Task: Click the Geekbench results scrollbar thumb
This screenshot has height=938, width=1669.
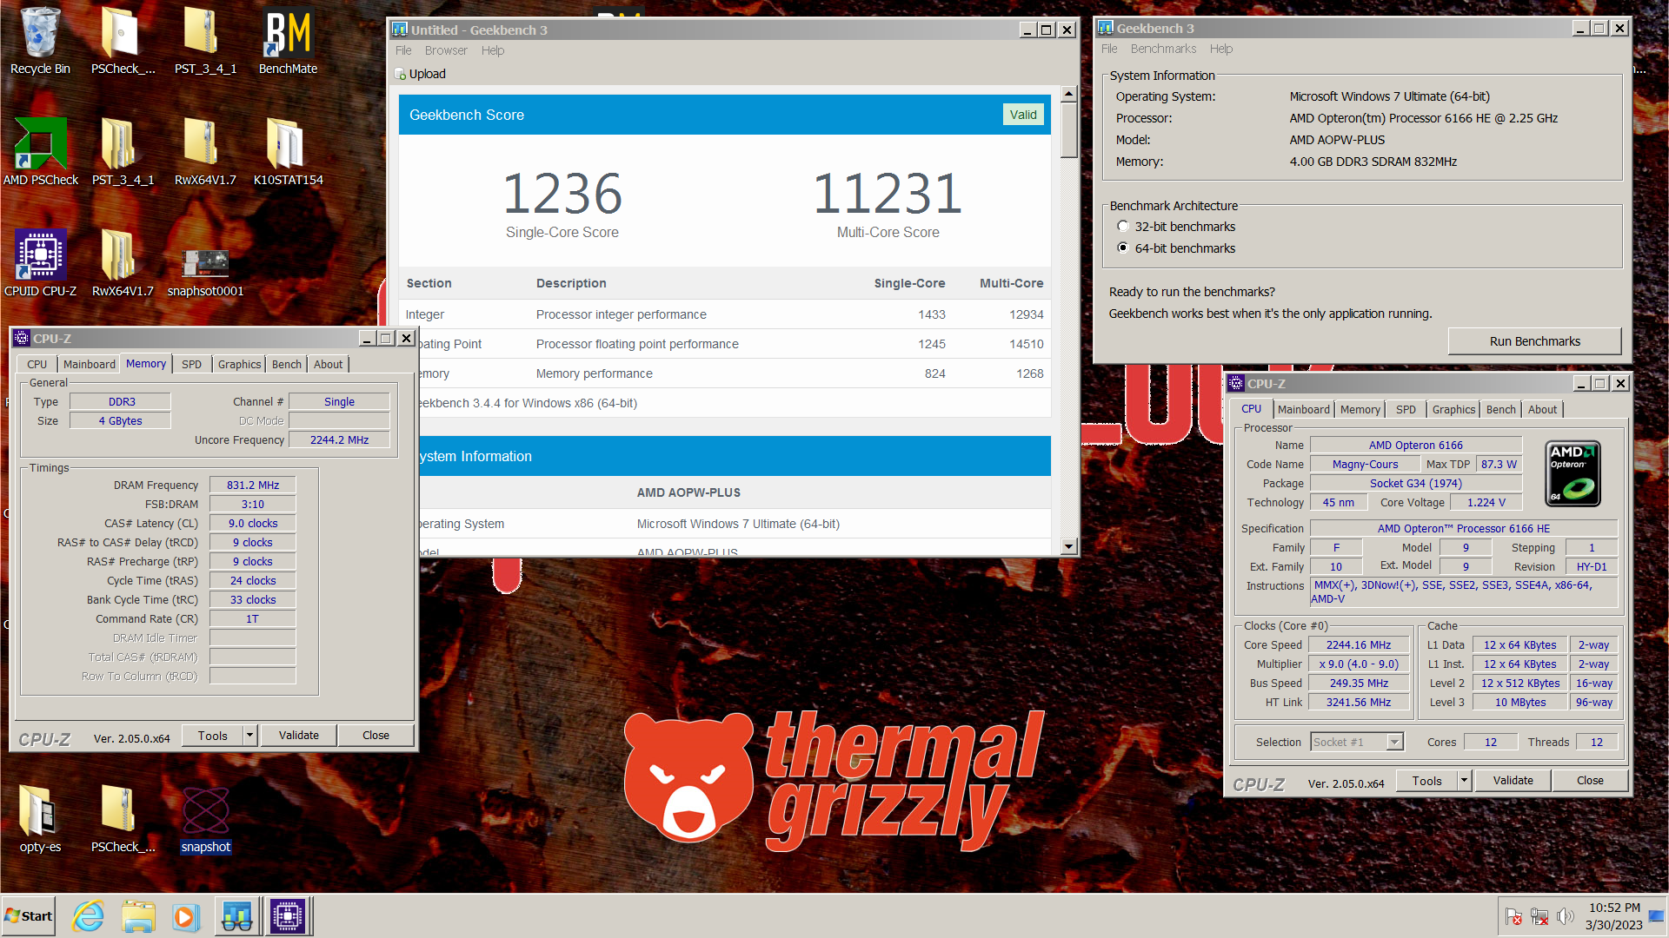Action: tap(1068, 130)
